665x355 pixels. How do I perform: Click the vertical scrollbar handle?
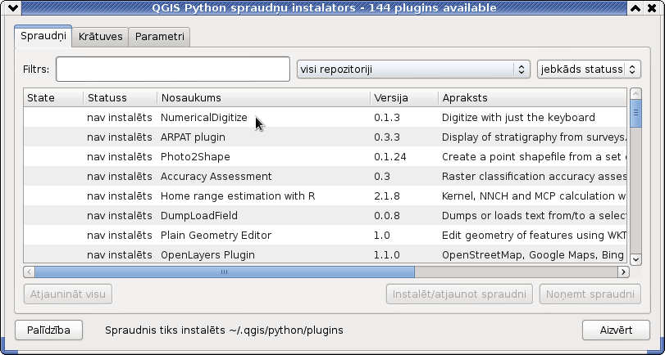click(x=635, y=113)
